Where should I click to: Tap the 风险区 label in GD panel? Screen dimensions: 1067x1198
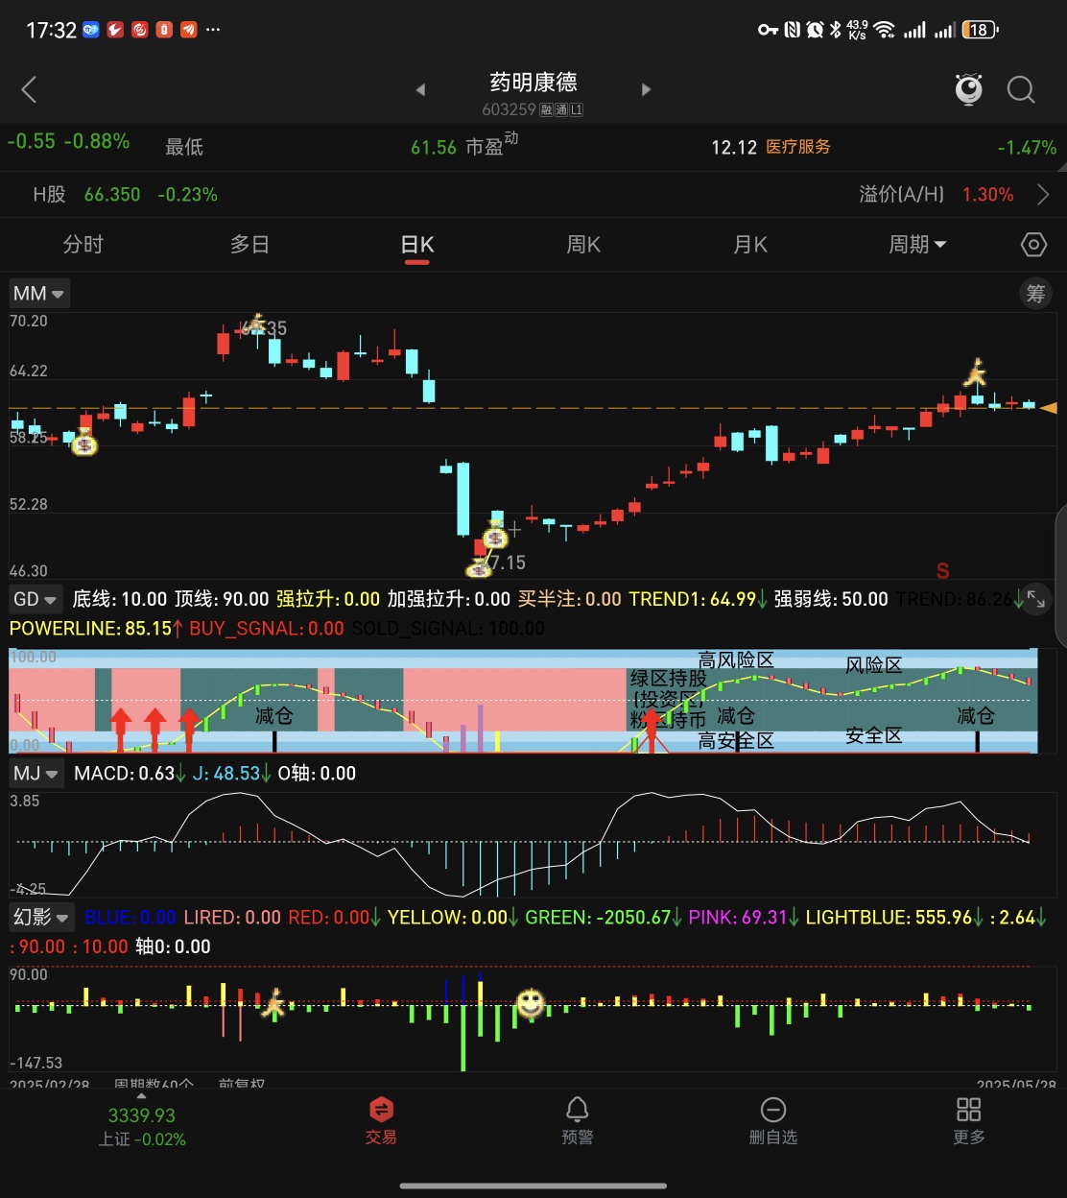click(874, 665)
